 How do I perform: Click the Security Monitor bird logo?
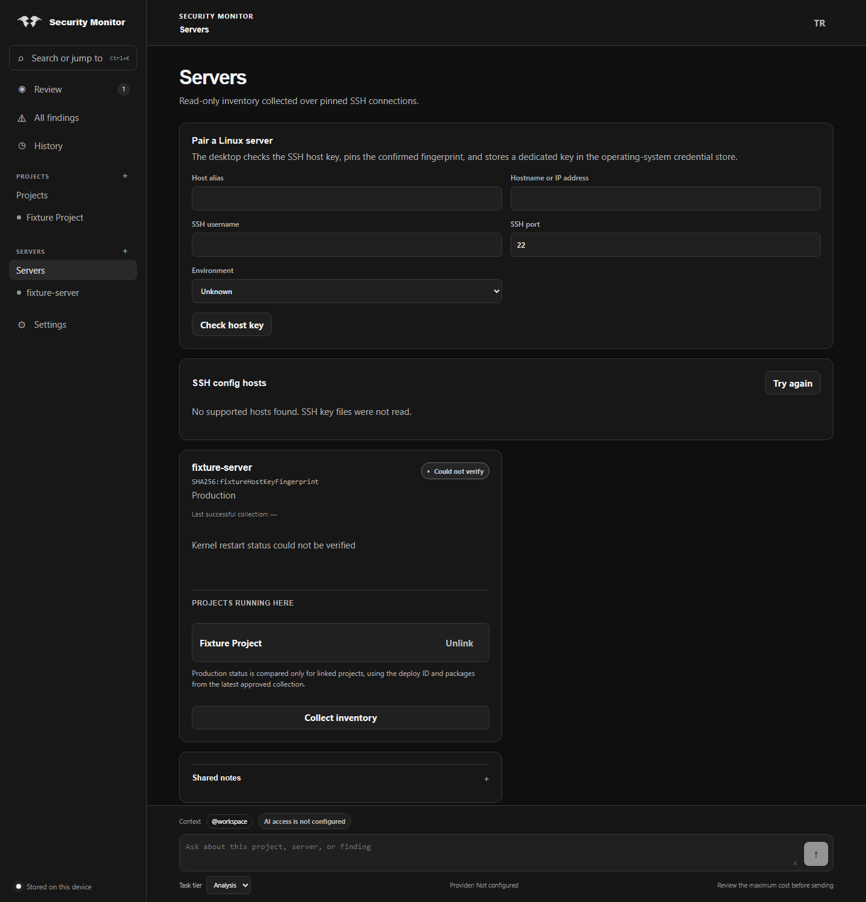(29, 22)
